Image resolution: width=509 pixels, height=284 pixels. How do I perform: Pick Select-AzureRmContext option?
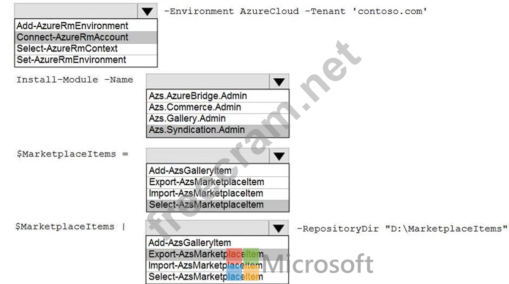86,49
